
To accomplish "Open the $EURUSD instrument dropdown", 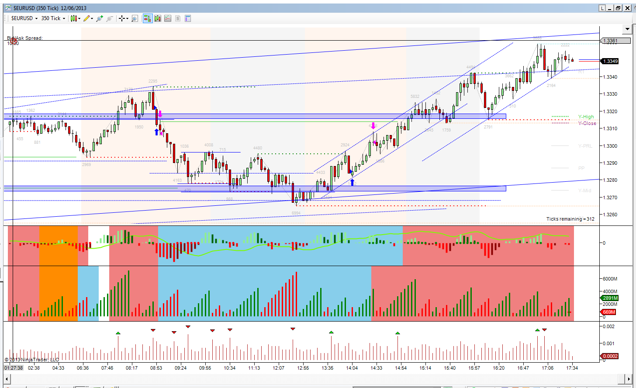I will pyautogui.click(x=24, y=18).
